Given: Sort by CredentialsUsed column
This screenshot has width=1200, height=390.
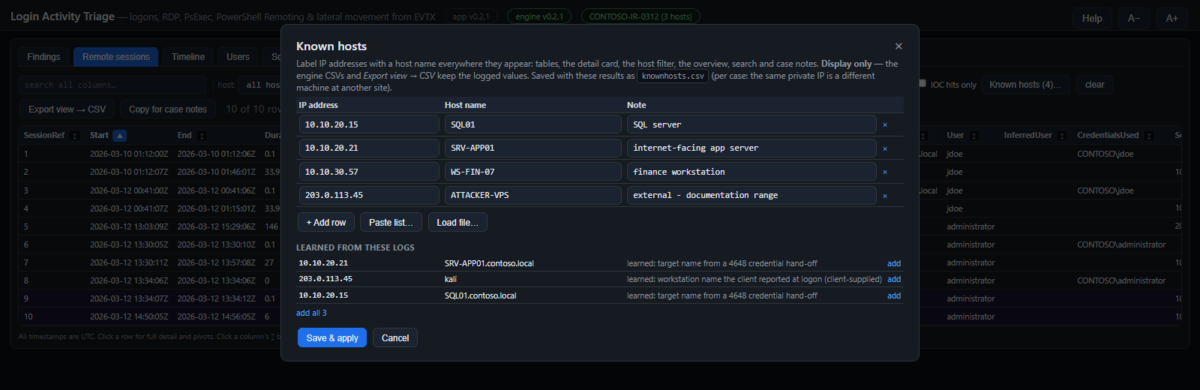Looking at the screenshot, I should pos(1149,136).
